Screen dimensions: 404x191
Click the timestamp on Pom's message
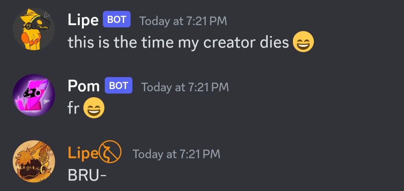pyautogui.click(x=185, y=87)
